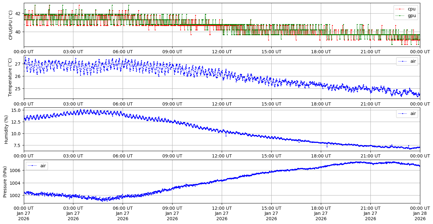Click 18:00 UT tick under Humidity chart

pyautogui.click(x=321, y=156)
